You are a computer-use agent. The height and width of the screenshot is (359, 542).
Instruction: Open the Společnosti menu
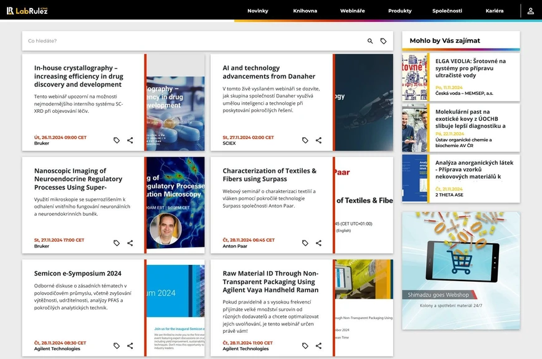pos(447,11)
